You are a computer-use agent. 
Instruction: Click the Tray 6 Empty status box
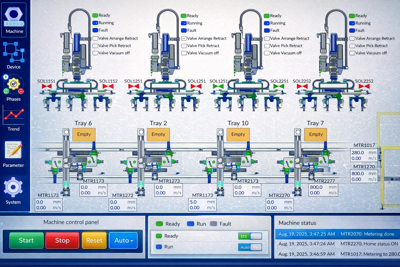(84, 135)
